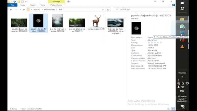Set rating to five stars

pos(161,43)
